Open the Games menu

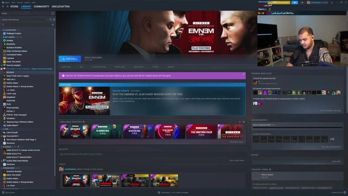pyautogui.click(x=27, y=2)
